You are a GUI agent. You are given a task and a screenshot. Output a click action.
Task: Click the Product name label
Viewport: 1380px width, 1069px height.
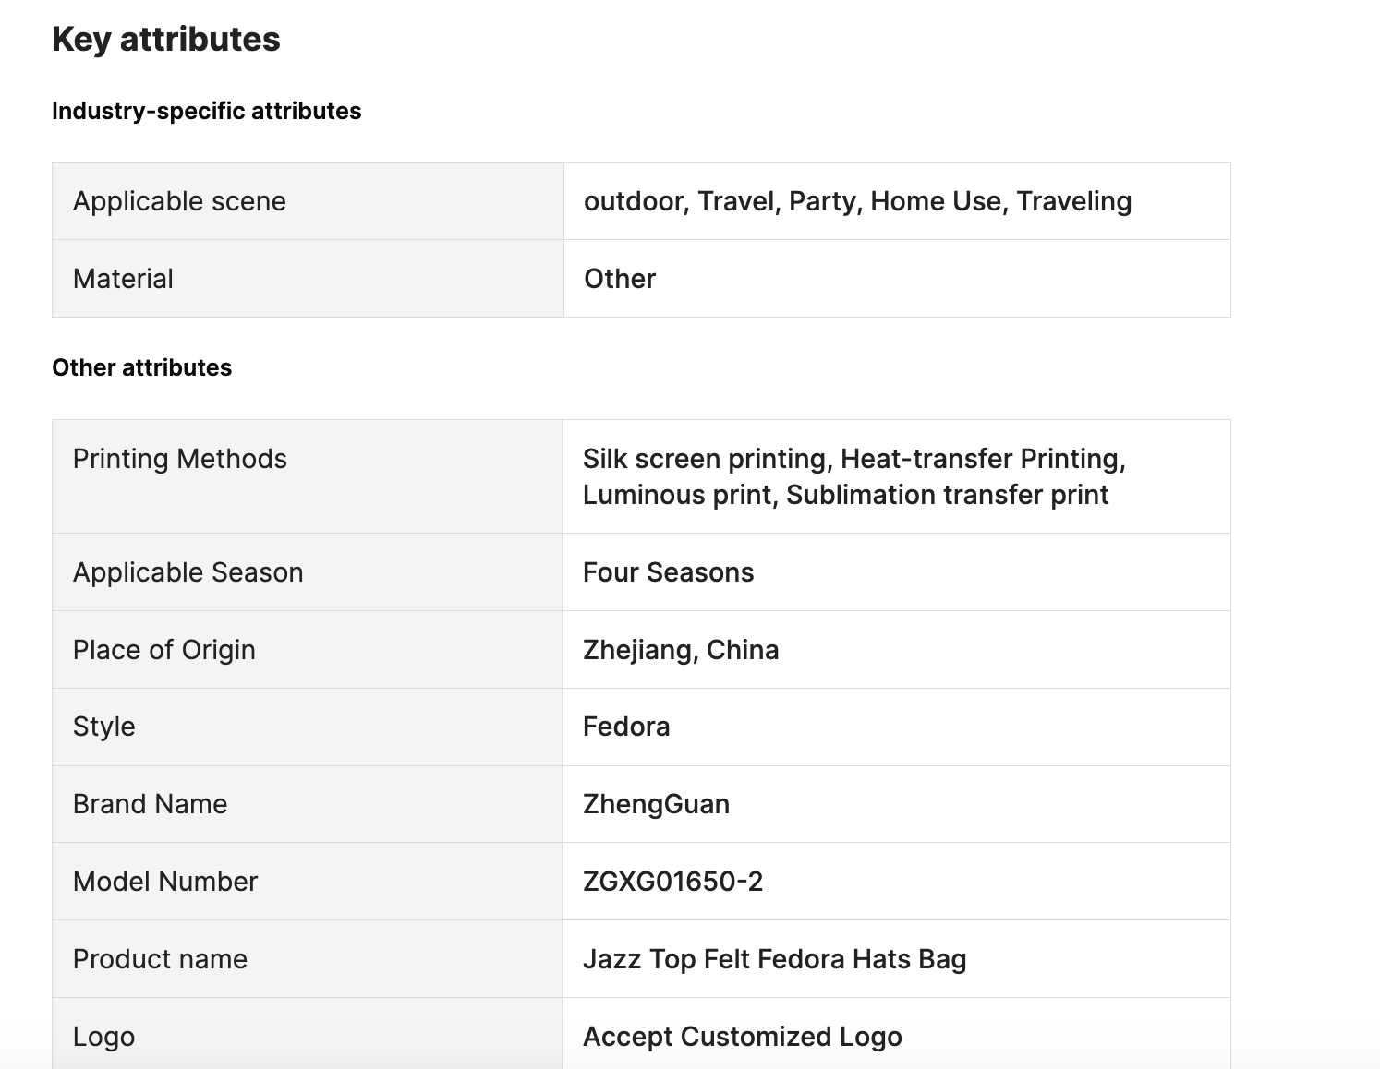(161, 959)
